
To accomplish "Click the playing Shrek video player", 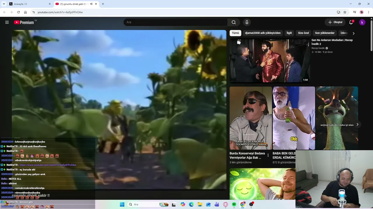I will 119,110.
